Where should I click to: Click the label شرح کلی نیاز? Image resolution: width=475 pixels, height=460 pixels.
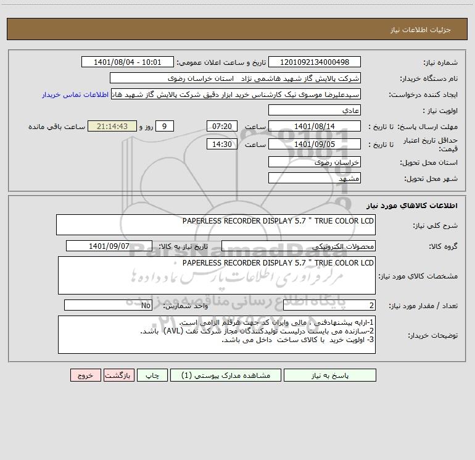436,225
